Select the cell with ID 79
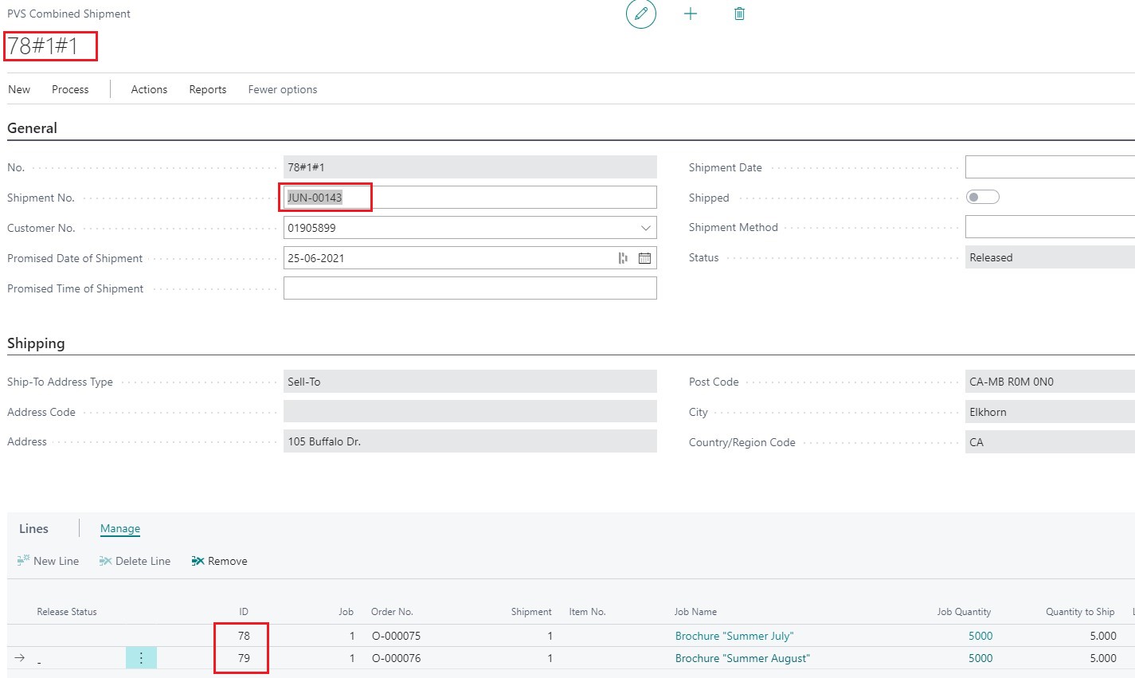This screenshot has height=678, width=1135. [244, 658]
